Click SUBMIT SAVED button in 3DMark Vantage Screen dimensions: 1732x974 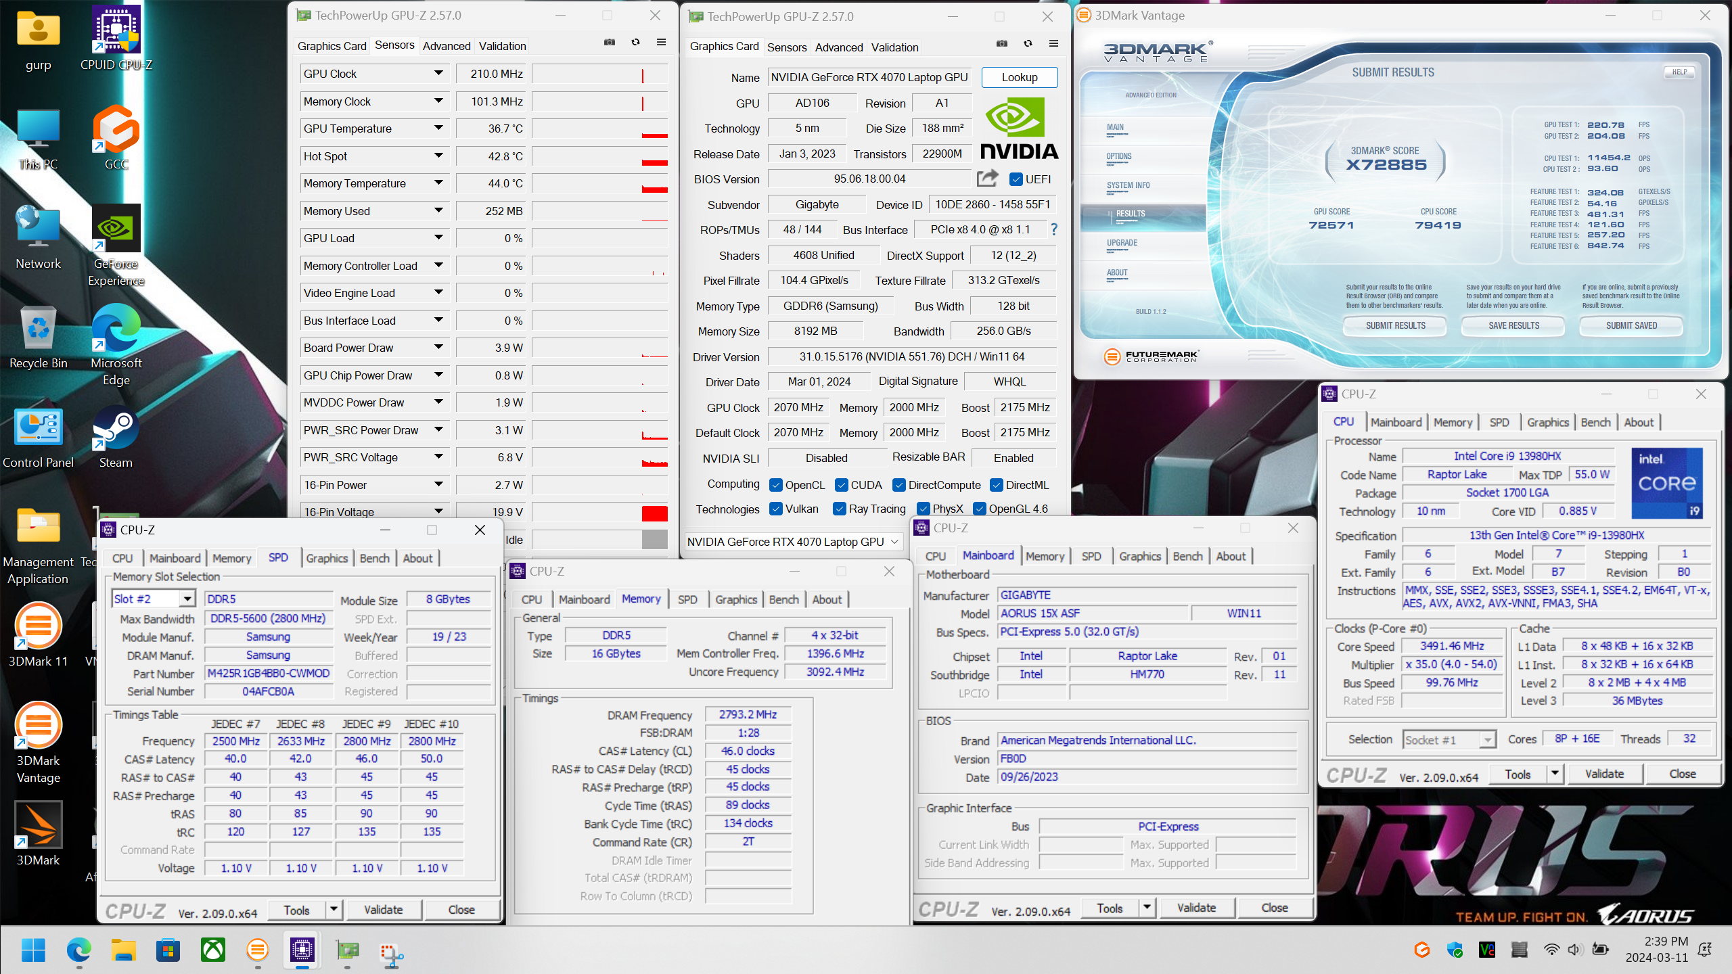[x=1631, y=325]
